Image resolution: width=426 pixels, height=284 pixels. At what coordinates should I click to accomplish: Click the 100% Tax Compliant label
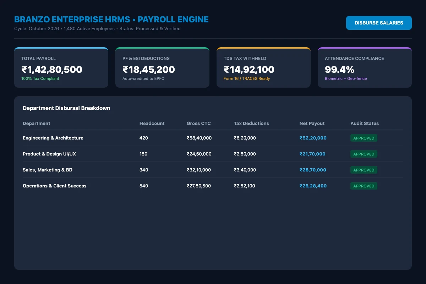coord(40,78)
